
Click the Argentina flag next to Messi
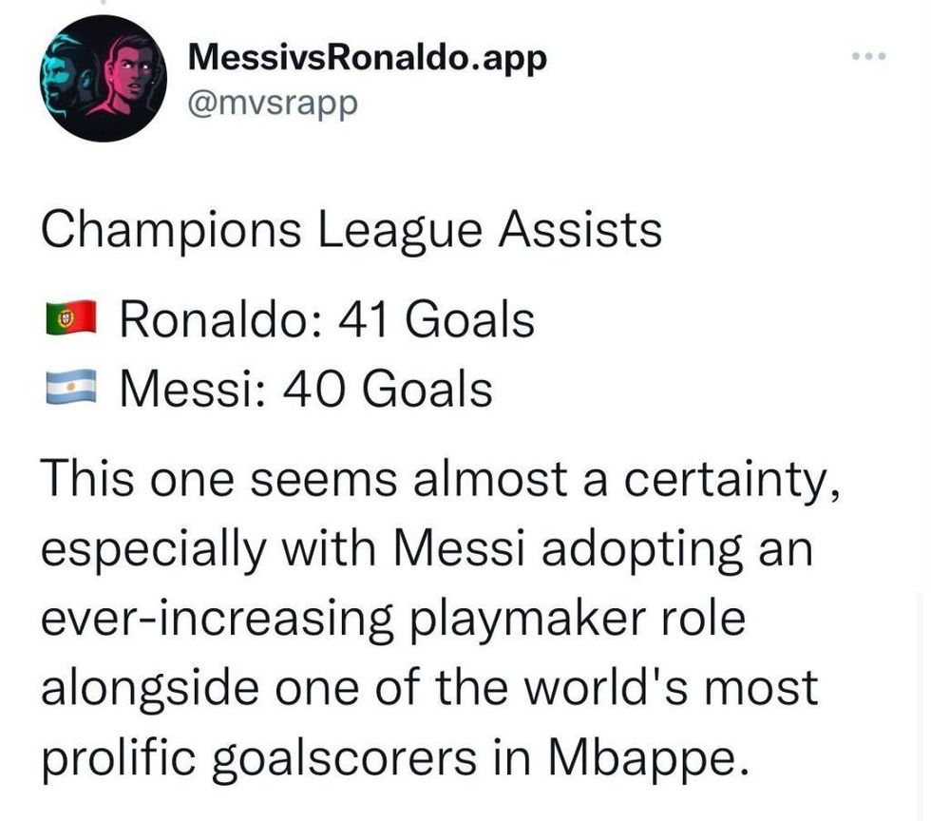tap(71, 386)
